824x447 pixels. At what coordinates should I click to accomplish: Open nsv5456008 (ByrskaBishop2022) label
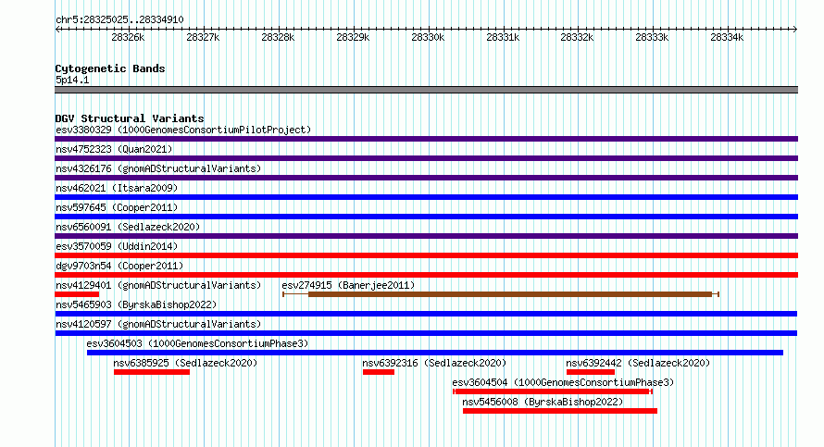(x=543, y=402)
